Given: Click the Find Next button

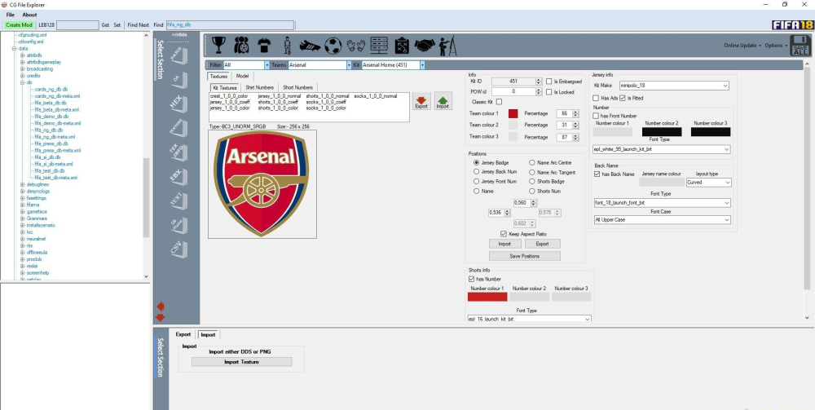Looking at the screenshot, I should point(139,25).
